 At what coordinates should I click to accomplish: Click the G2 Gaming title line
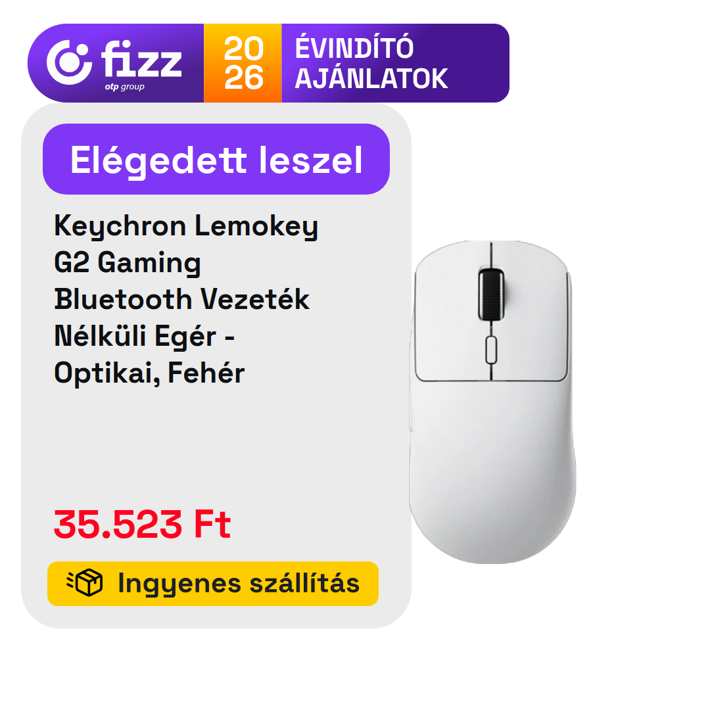128,262
